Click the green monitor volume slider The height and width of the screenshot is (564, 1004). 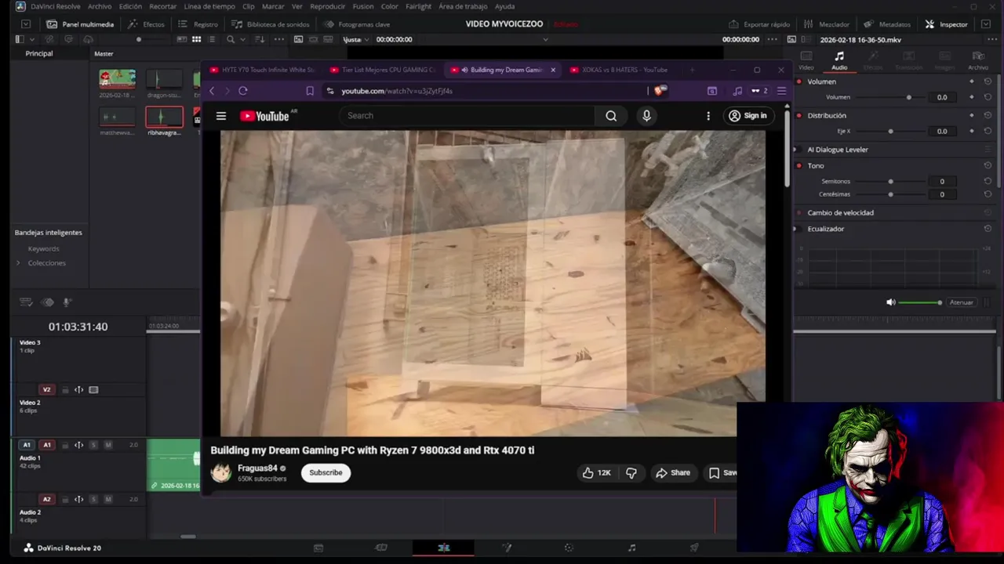tap(919, 302)
